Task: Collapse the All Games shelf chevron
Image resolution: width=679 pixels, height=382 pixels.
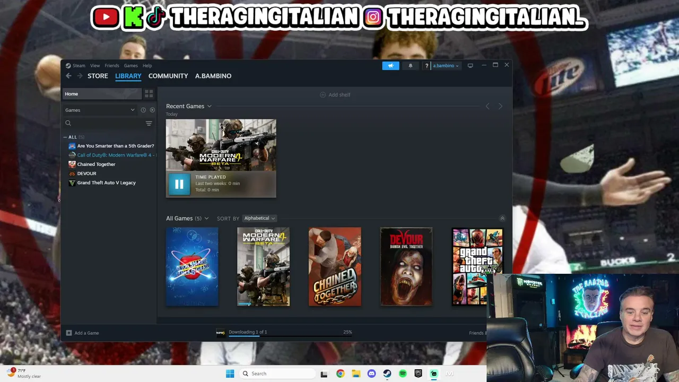Action: pyautogui.click(x=502, y=218)
